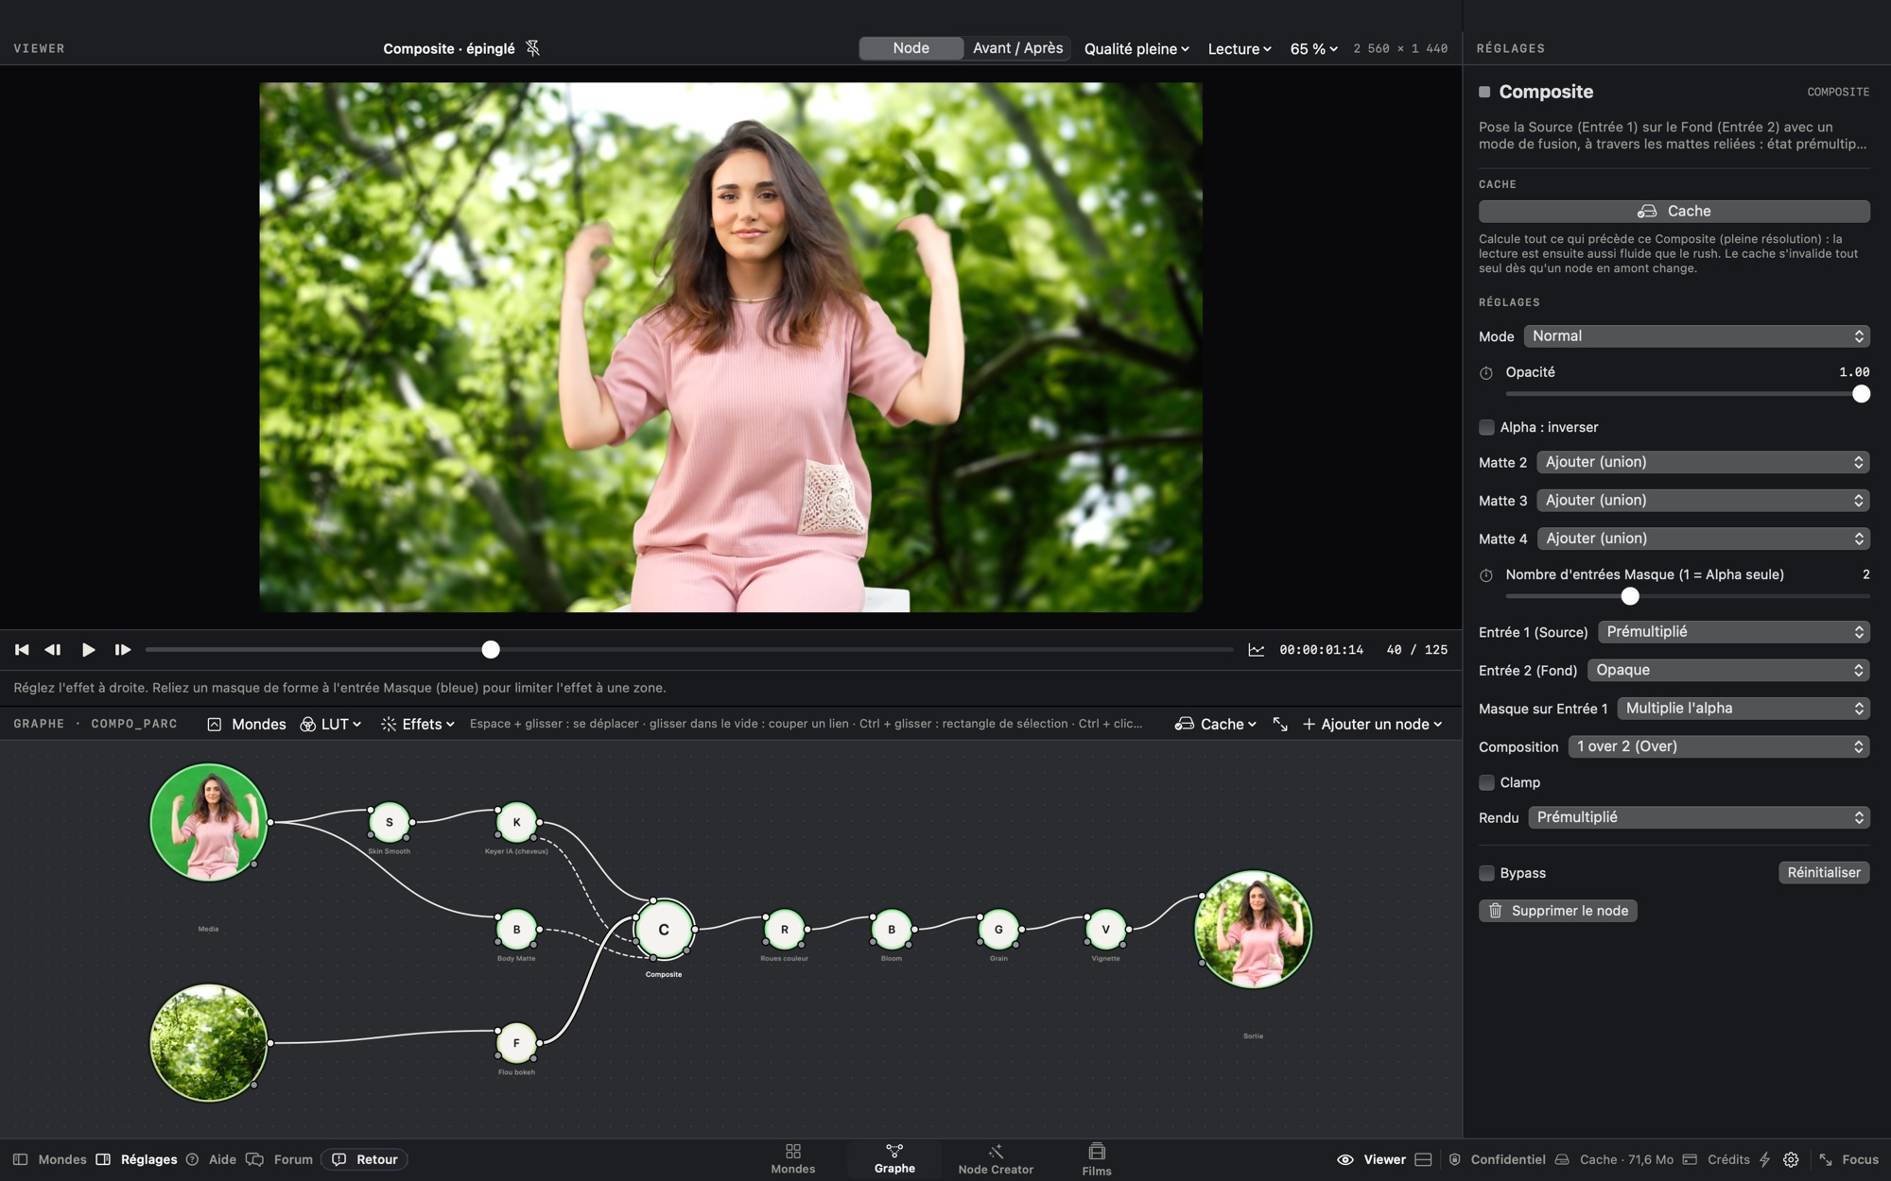1891x1181 pixels.
Task: Enable the Clamp checkbox
Action: coord(1487,782)
